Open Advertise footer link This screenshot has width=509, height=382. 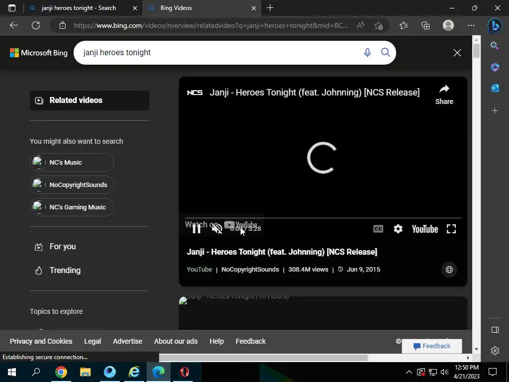point(128,341)
